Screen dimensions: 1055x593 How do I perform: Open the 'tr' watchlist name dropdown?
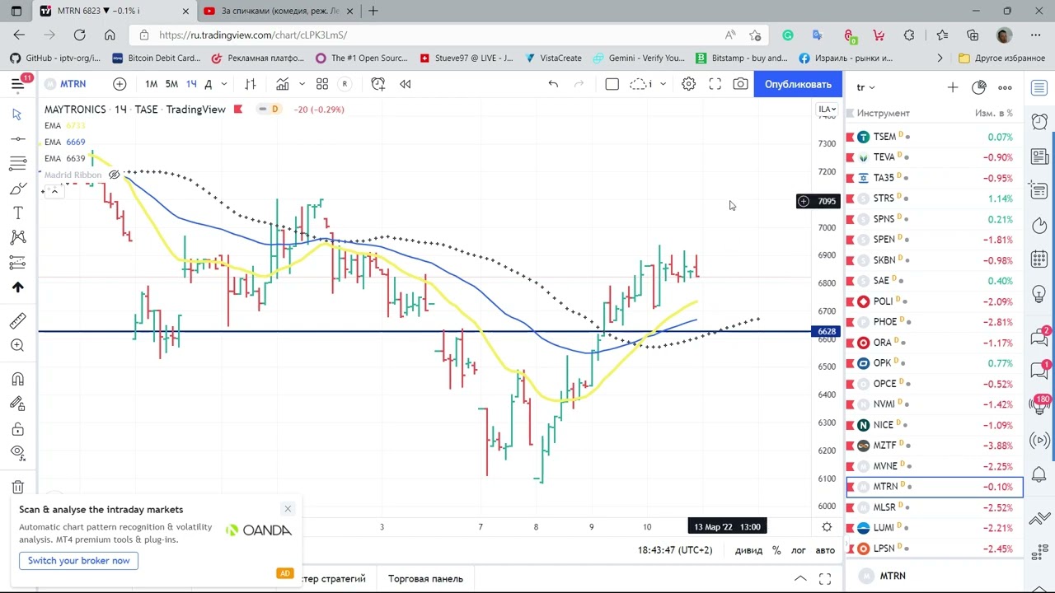click(865, 87)
